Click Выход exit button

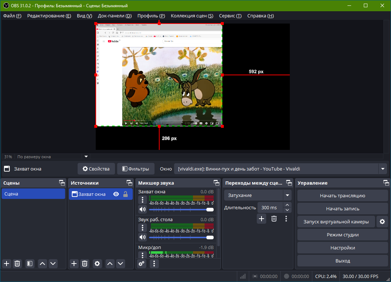(x=343, y=261)
